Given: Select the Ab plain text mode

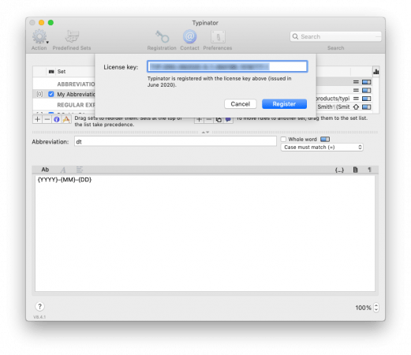Looking at the screenshot, I should (x=45, y=170).
